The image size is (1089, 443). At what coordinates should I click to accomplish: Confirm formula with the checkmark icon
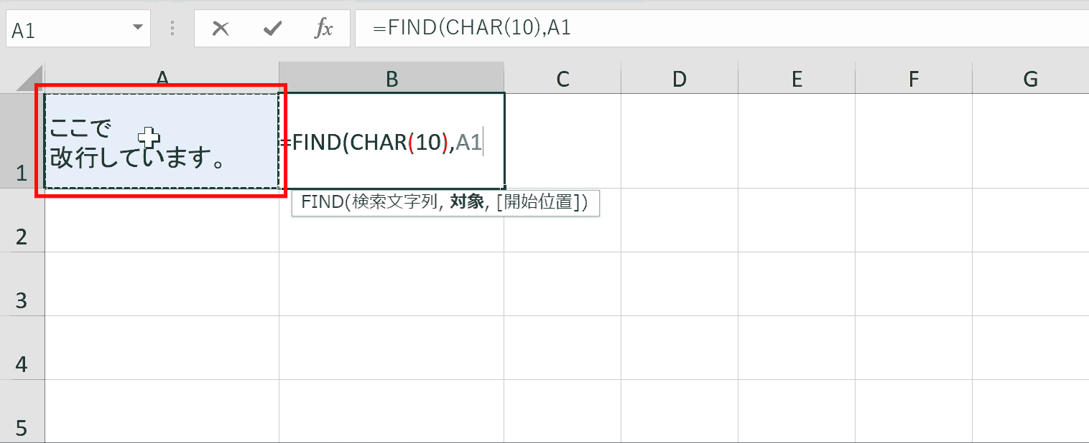(x=272, y=29)
